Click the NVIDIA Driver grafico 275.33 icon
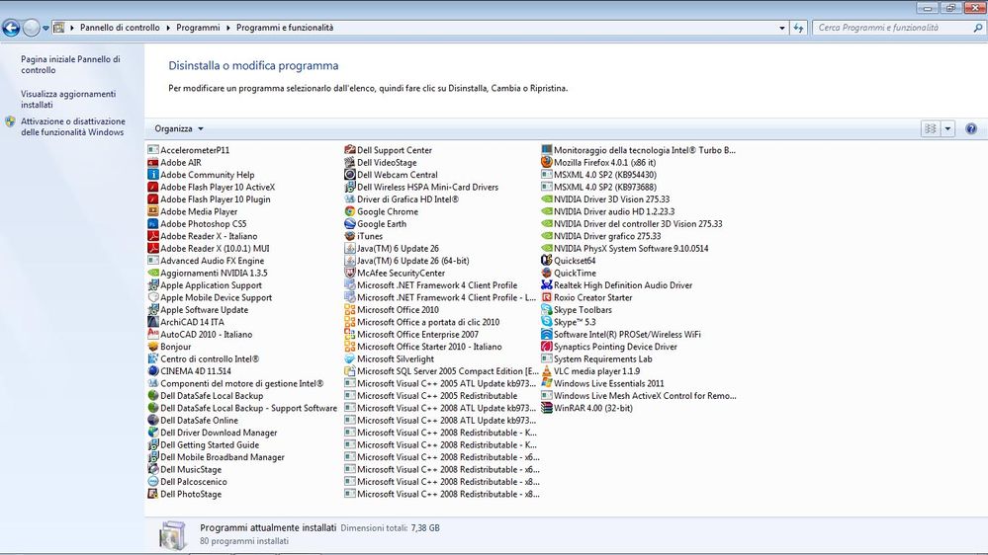This screenshot has height=555, width=988. pyautogui.click(x=546, y=236)
